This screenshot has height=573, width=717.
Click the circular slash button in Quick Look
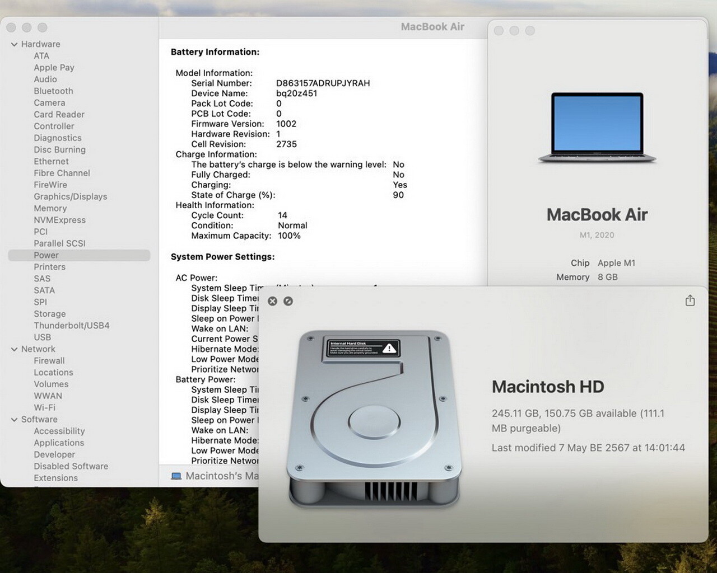pyautogui.click(x=288, y=302)
